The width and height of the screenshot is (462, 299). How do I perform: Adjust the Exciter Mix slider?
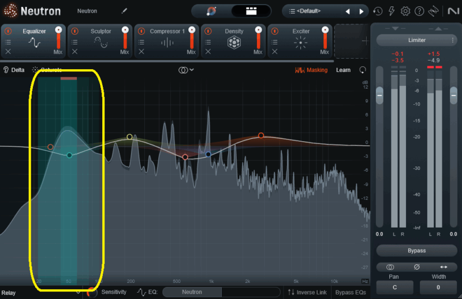coord(325,37)
